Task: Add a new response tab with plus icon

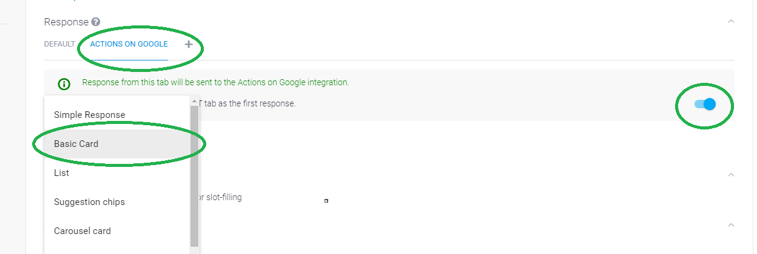Action: 189,44
